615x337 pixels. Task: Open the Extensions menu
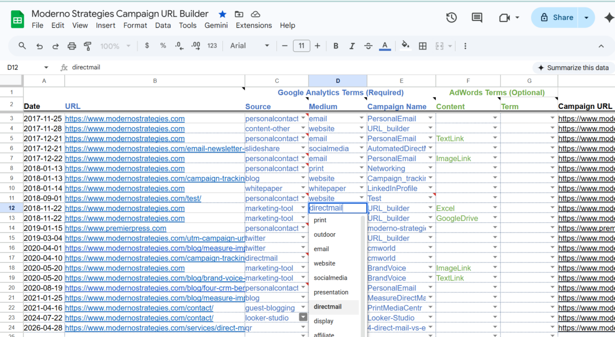tap(253, 26)
